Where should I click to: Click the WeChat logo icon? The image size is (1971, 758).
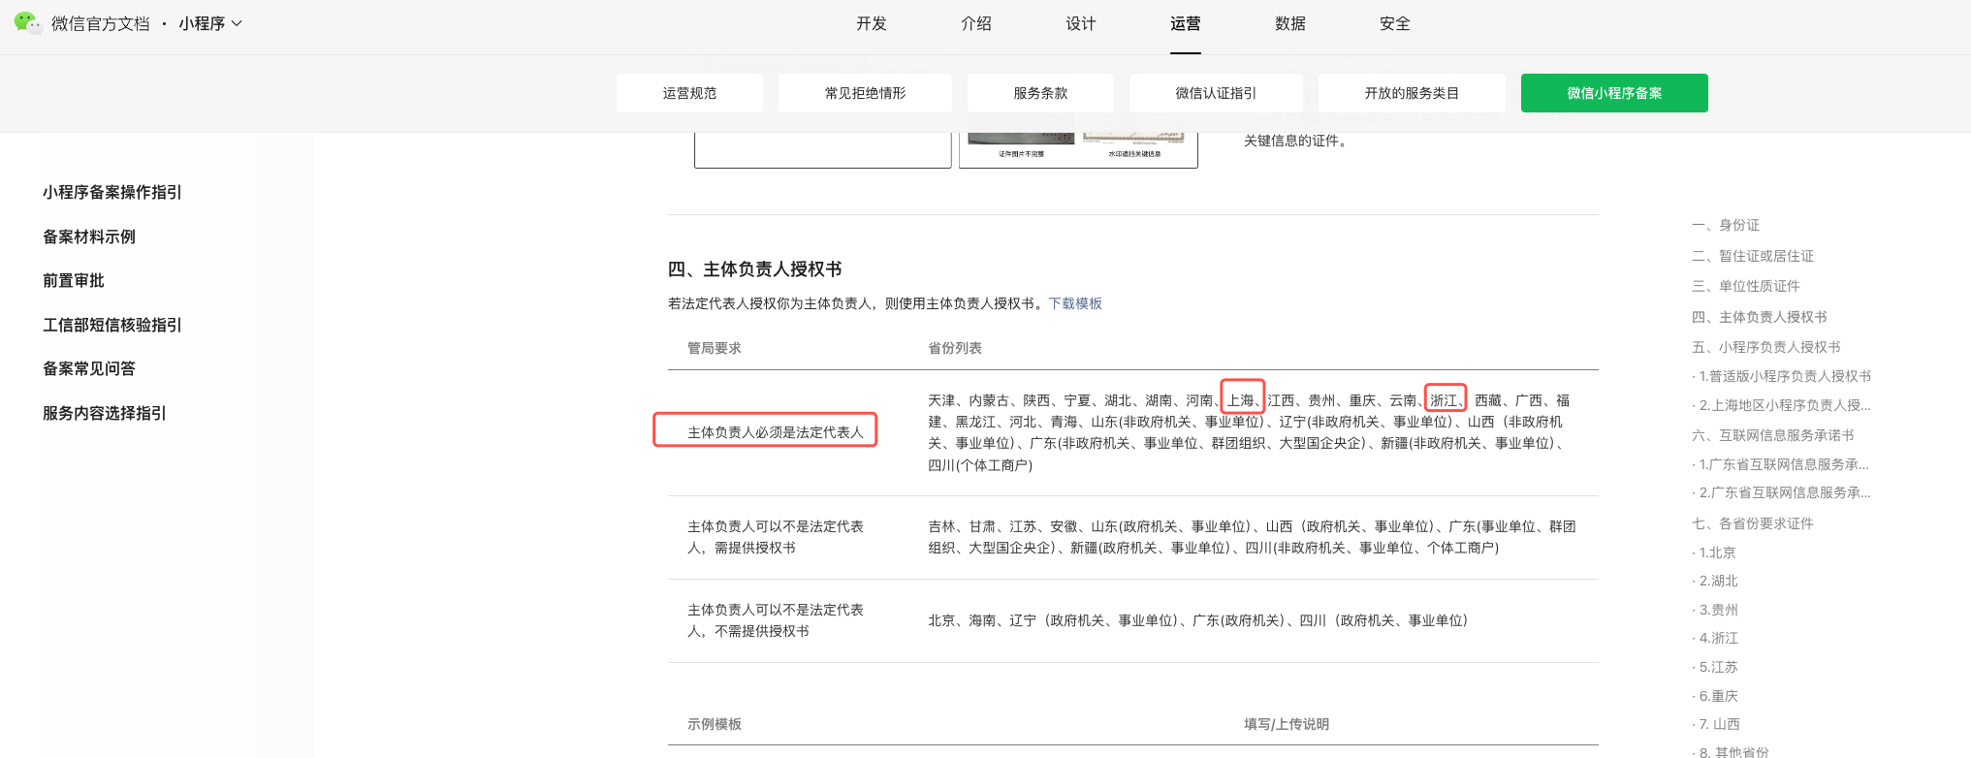click(x=28, y=23)
